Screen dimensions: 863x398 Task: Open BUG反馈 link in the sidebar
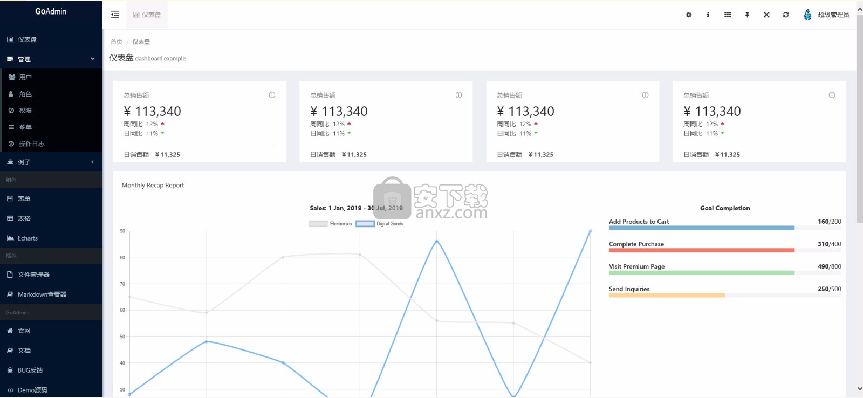coord(51,370)
